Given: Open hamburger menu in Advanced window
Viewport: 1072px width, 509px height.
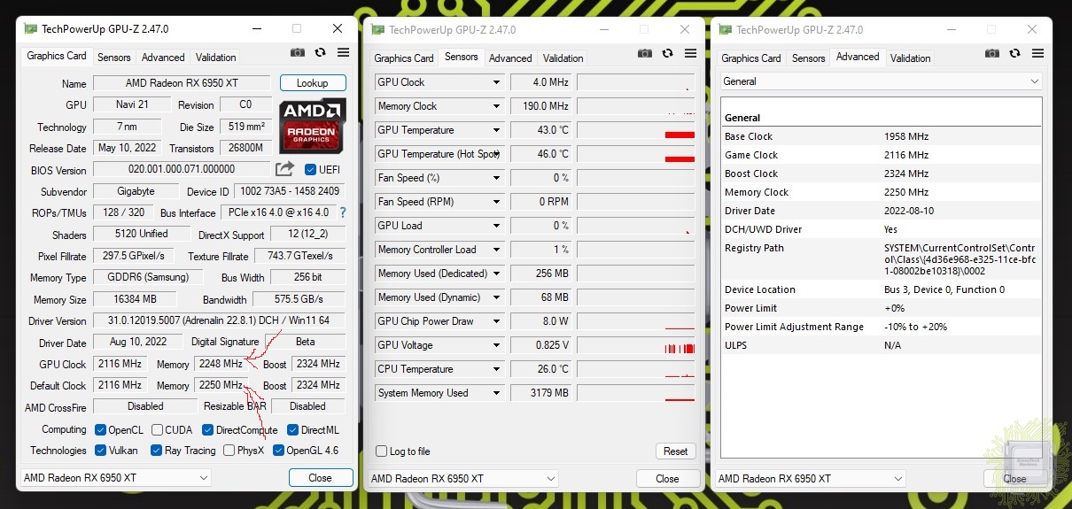Looking at the screenshot, I should (x=1037, y=54).
